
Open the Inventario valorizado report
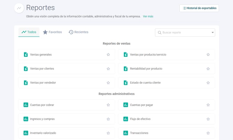coord(66,133)
